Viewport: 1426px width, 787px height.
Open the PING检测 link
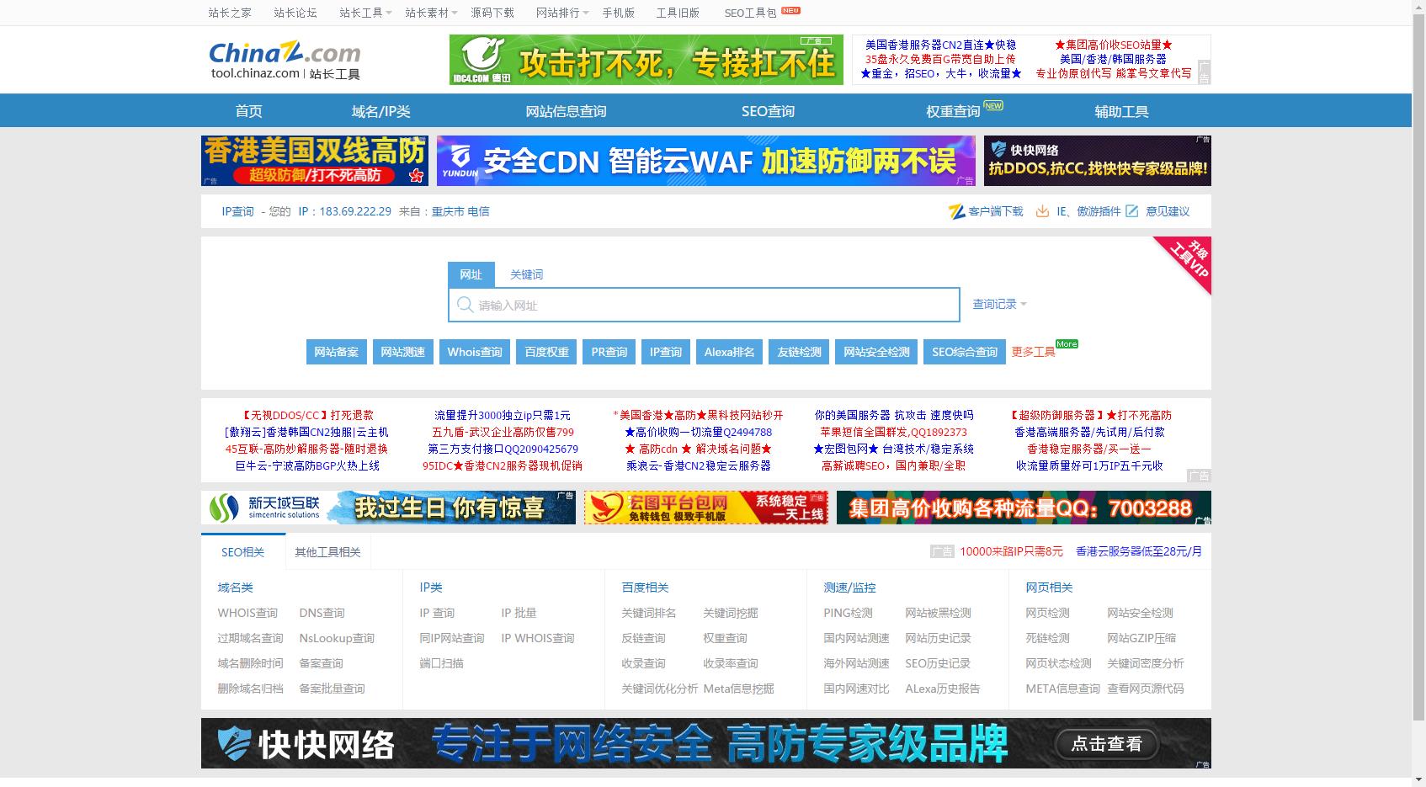(x=848, y=613)
